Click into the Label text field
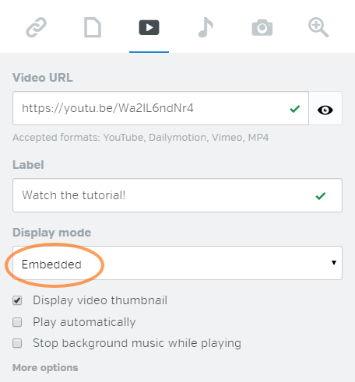The image size is (355, 382). click(x=177, y=195)
